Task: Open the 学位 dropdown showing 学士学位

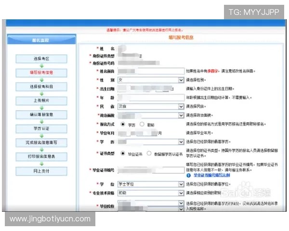Action: 151,184
